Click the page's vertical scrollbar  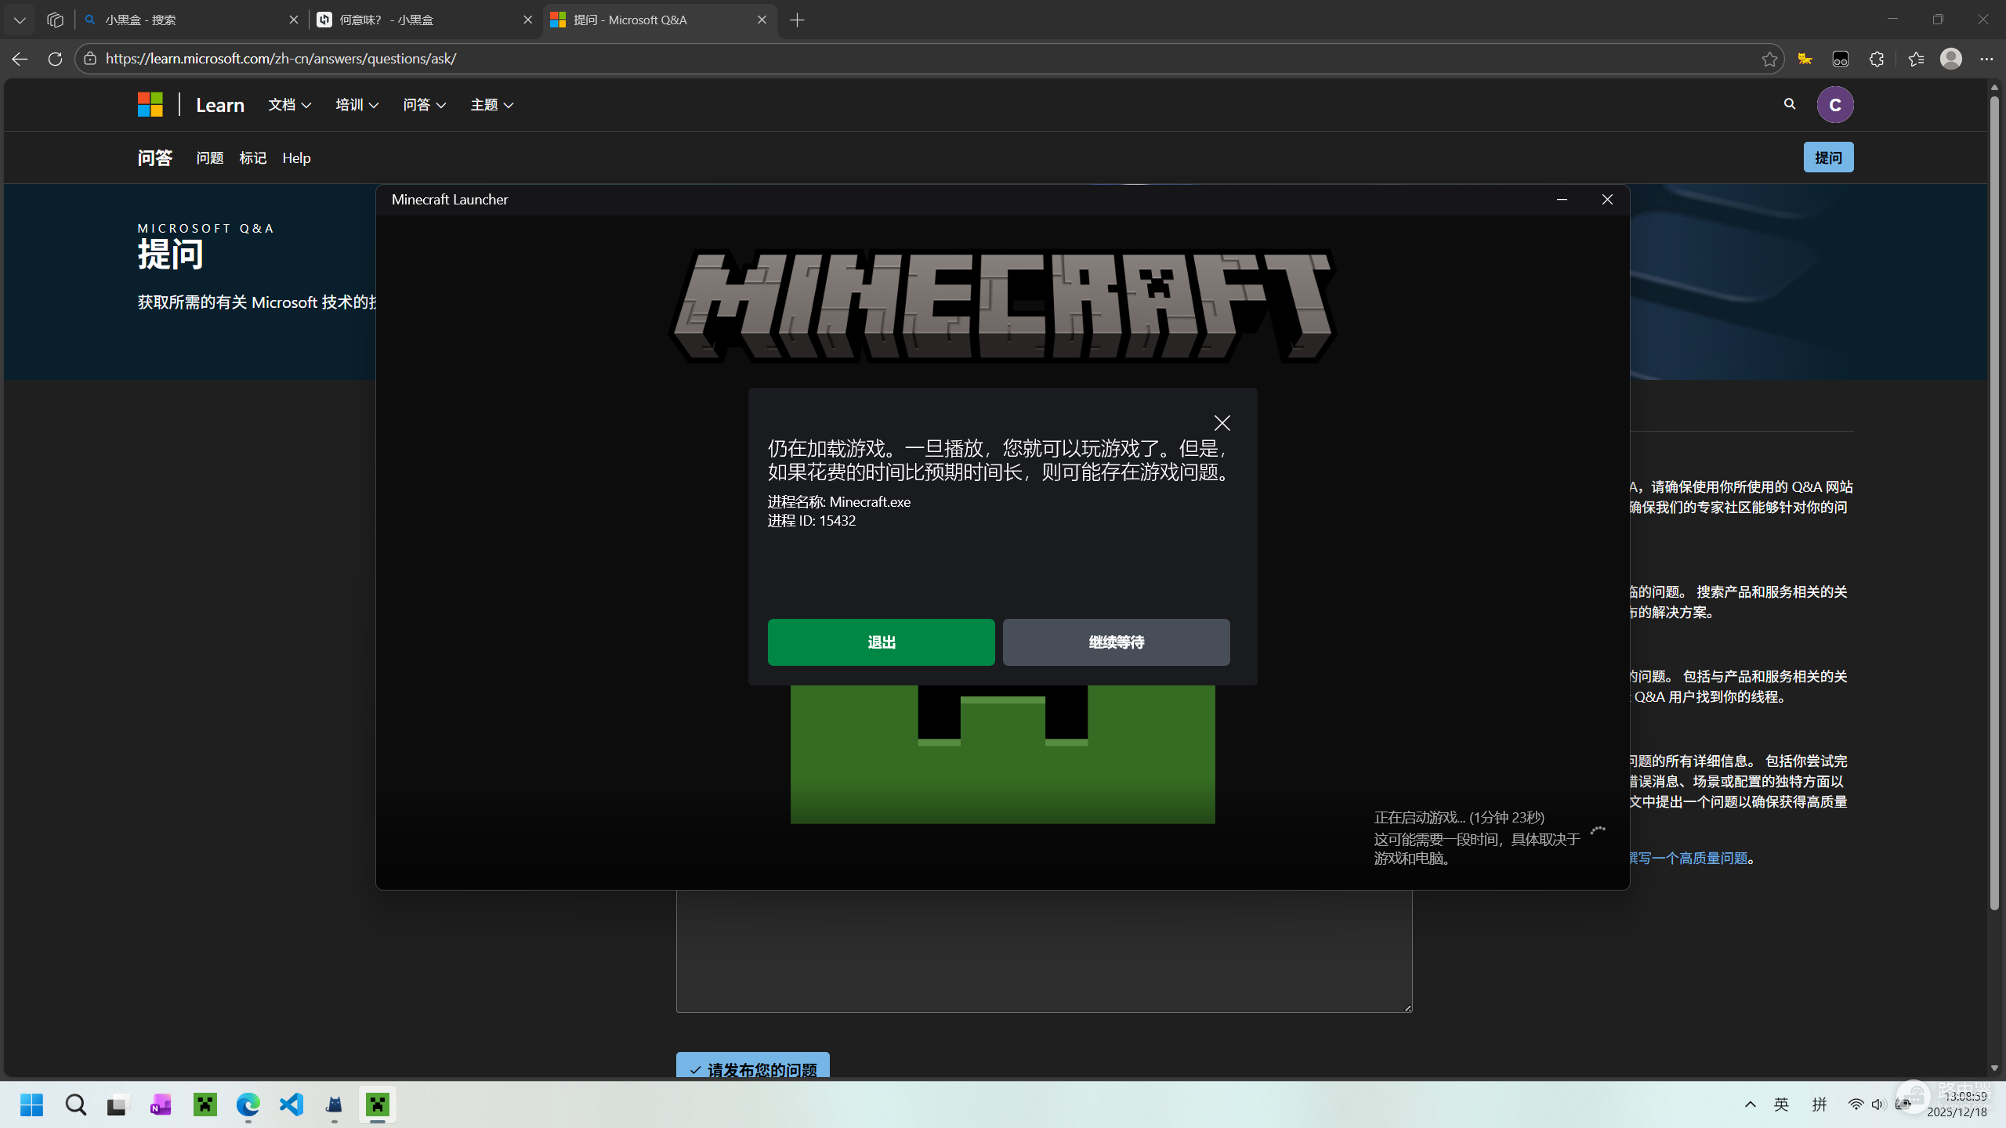(x=1994, y=501)
